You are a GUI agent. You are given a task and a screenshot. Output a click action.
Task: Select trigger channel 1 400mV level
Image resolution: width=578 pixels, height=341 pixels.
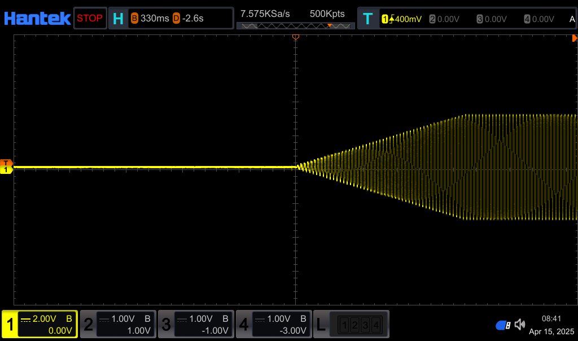(x=402, y=19)
